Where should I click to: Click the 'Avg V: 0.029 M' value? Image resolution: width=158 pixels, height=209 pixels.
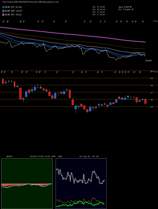[125, 7]
